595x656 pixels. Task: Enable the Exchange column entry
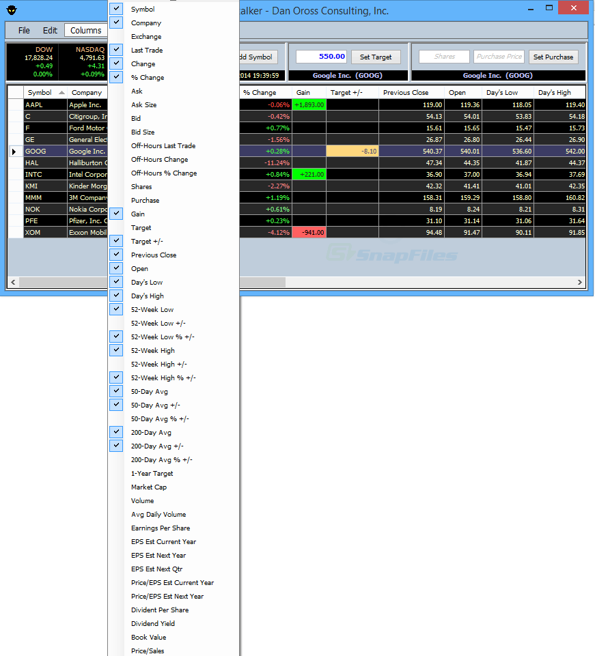pos(146,36)
